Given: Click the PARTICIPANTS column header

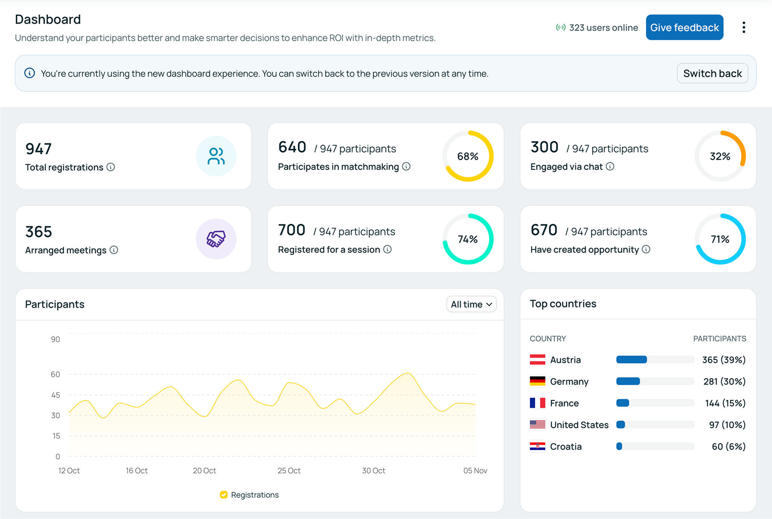Looking at the screenshot, I should click(720, 339).
